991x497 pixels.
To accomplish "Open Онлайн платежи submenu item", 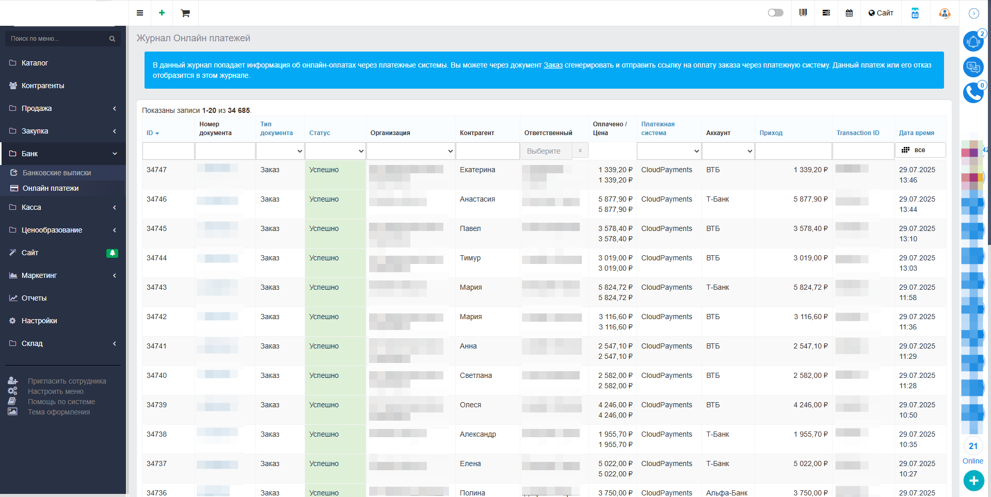I will [63, 188].
